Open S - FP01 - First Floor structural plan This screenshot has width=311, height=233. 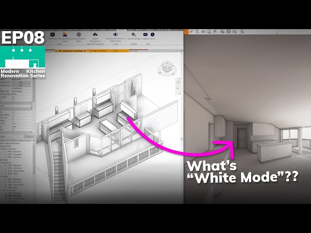[13, 157]
